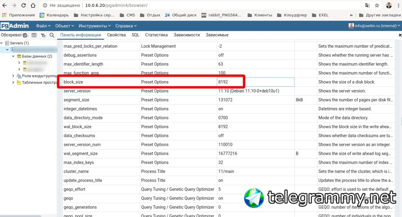Open the Отдых bookmark folder
The image size is (402, 217).
(x=150, y=15)
